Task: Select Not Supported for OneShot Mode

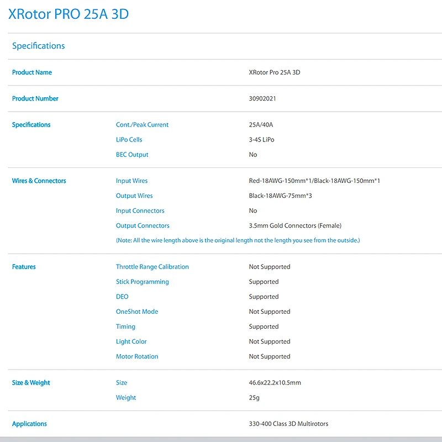Action: 270,312
